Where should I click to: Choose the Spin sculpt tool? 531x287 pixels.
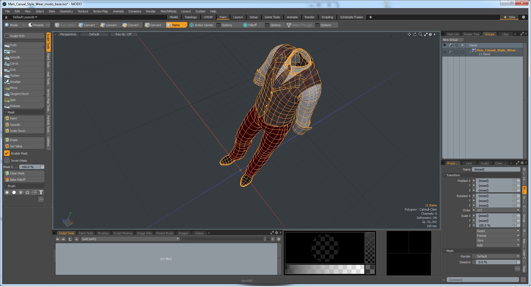click(x=24, y=100)
